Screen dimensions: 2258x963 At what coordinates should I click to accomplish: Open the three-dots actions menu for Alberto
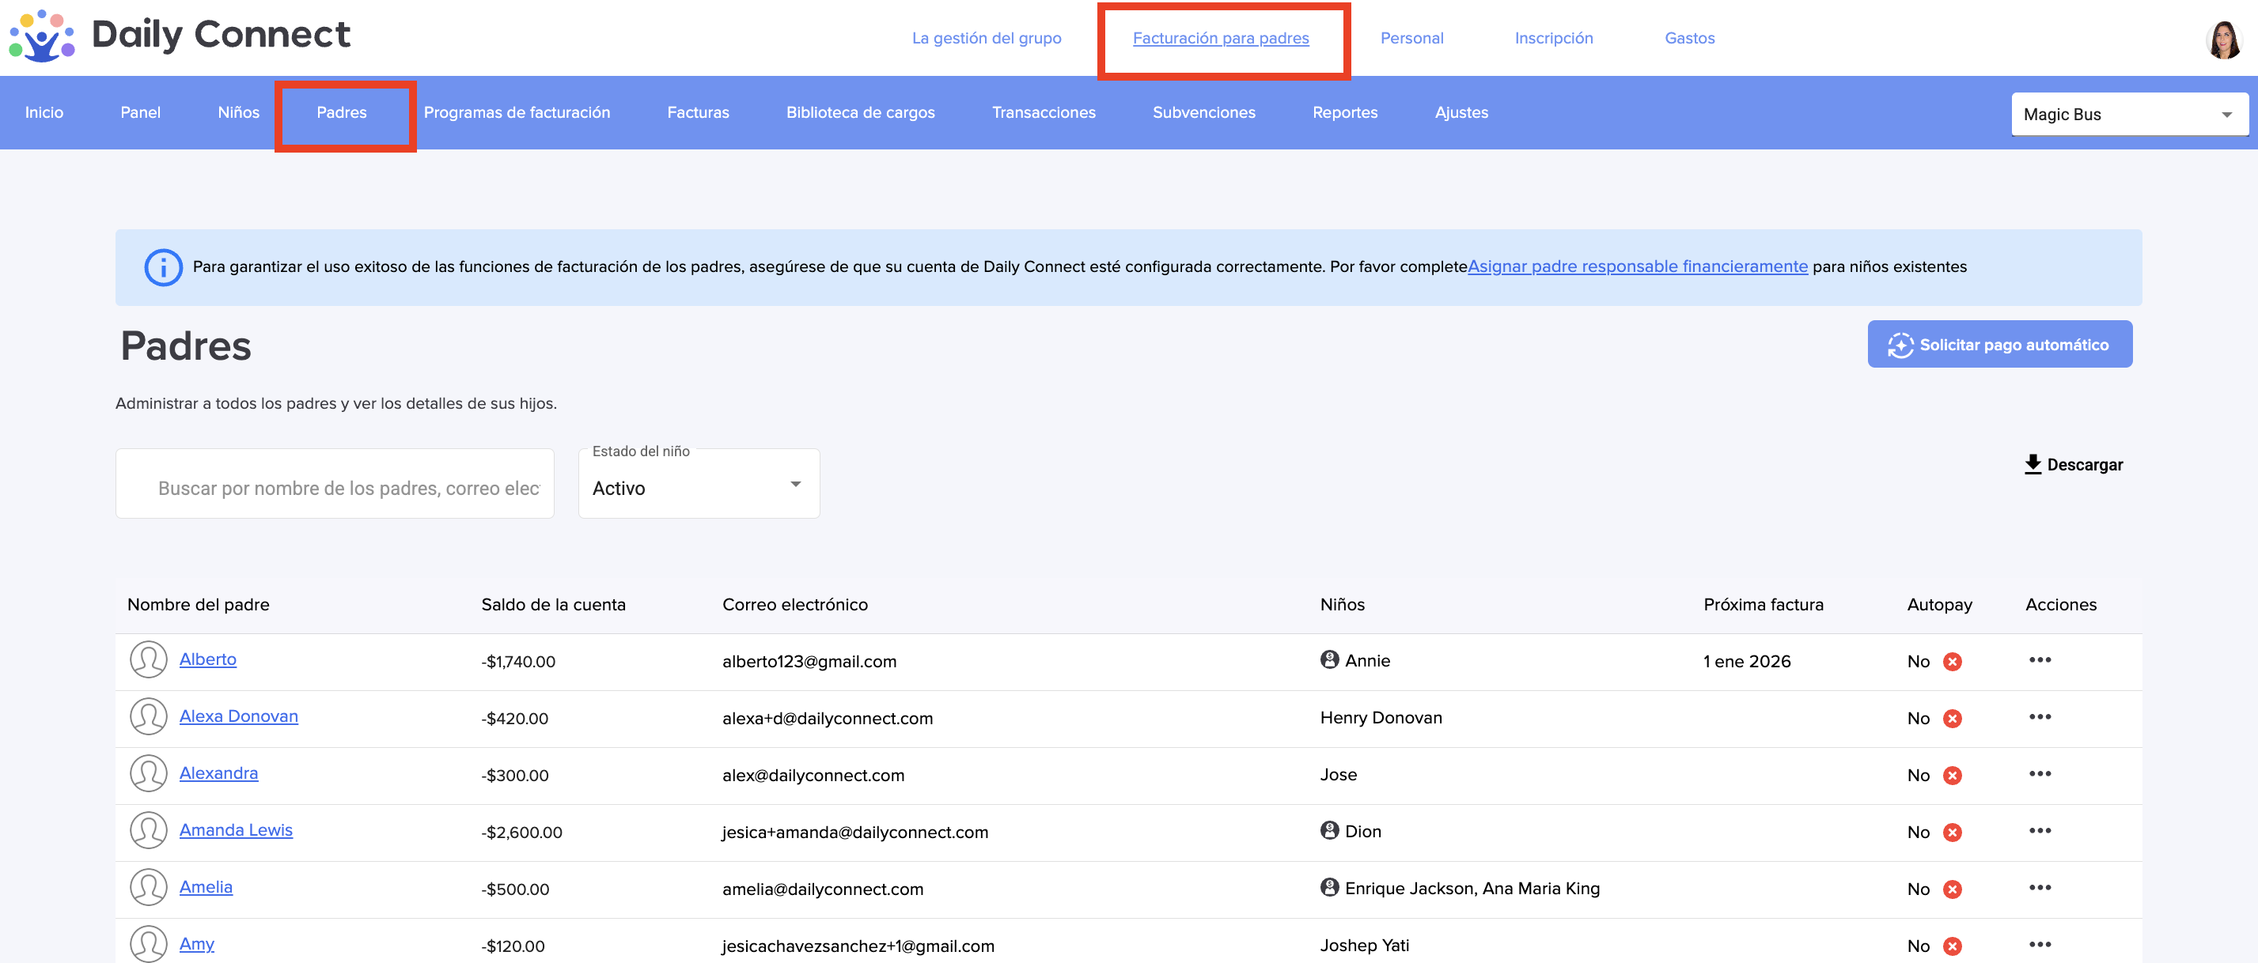coord(2039,660)
